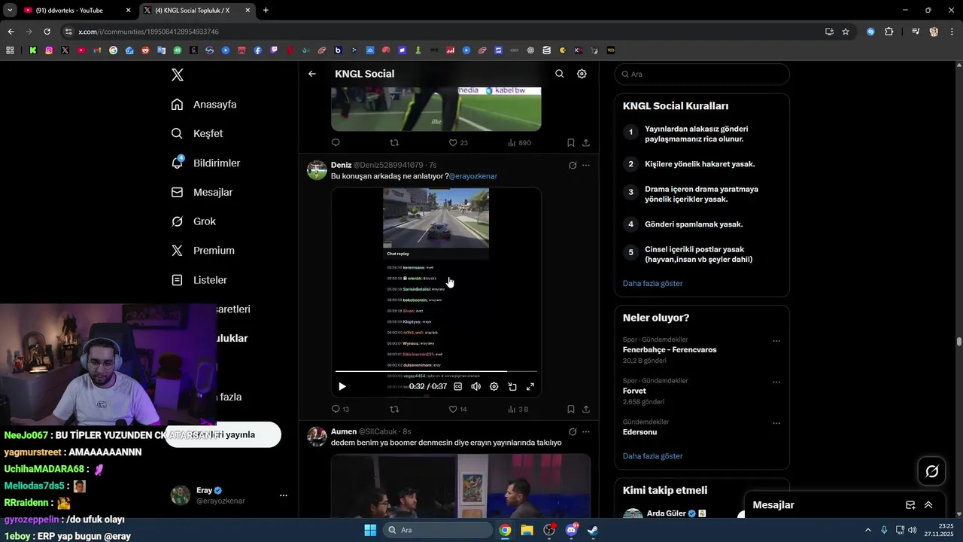Show more trends under Neler oluyor

click(652, 456)
